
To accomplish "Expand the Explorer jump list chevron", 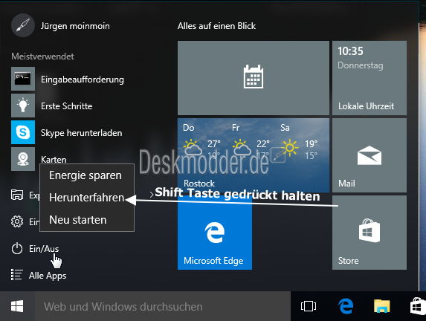I will (x=152, y=195).
